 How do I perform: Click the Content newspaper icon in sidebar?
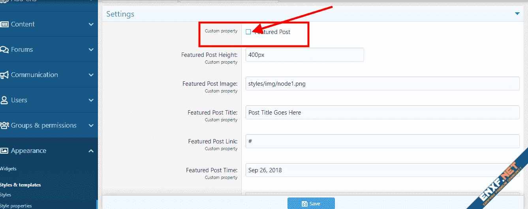click(x=4, y=24)
